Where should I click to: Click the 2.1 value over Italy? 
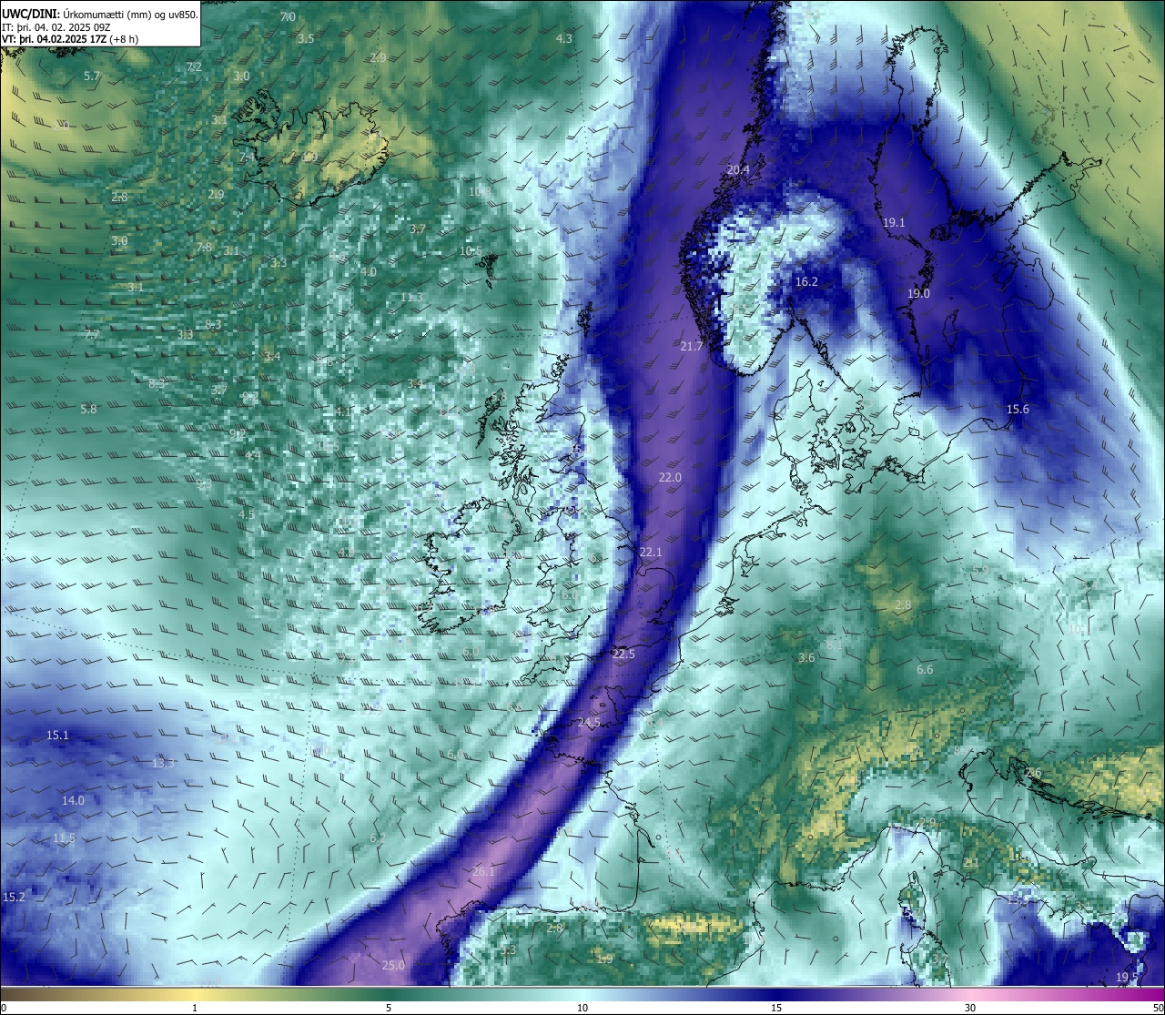[971, 862]
